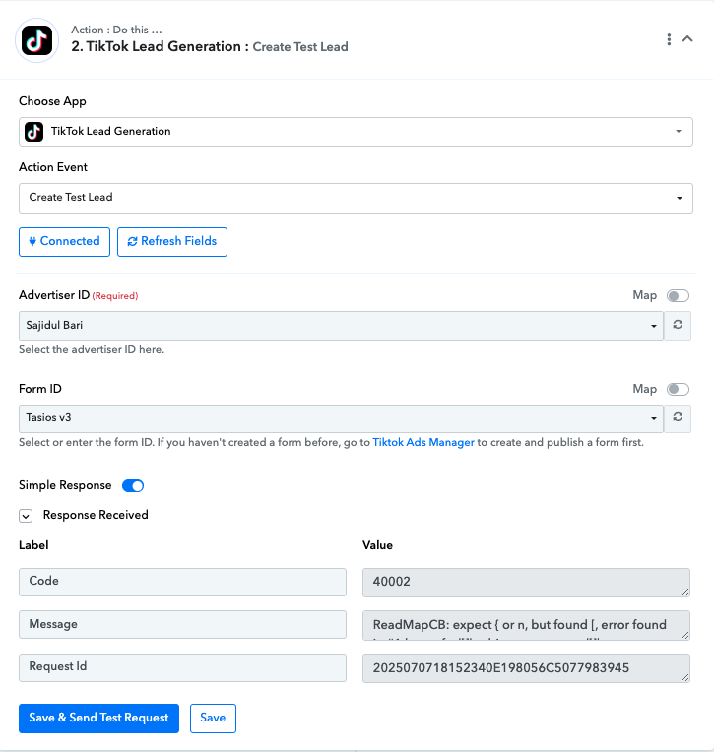
Task: Collapse the Response Received section
Action: pos(26,516)
